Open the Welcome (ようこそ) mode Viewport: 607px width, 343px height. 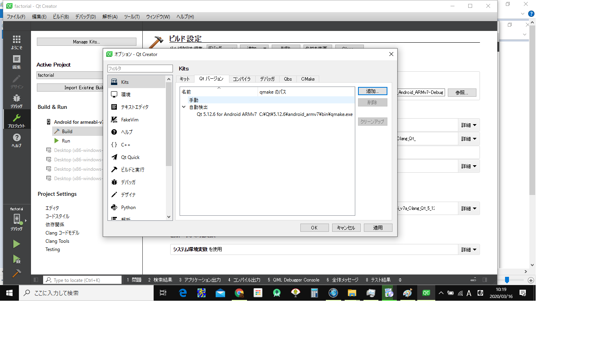click(16, 42)
